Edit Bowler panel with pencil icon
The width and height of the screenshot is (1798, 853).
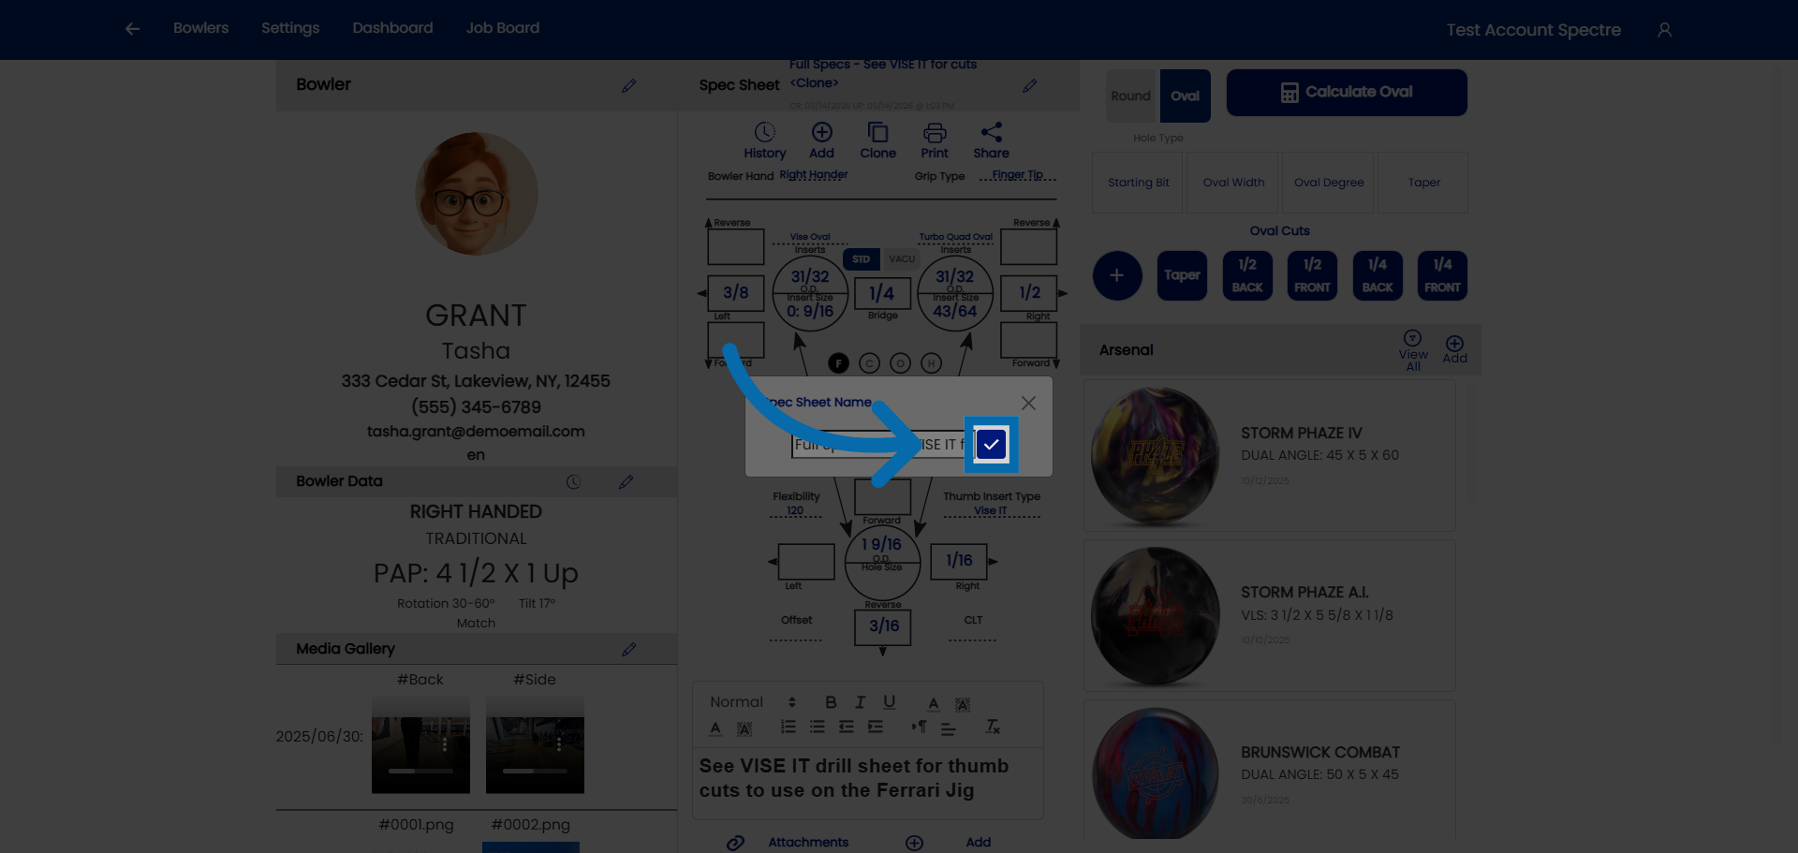(x=628, y=86)
